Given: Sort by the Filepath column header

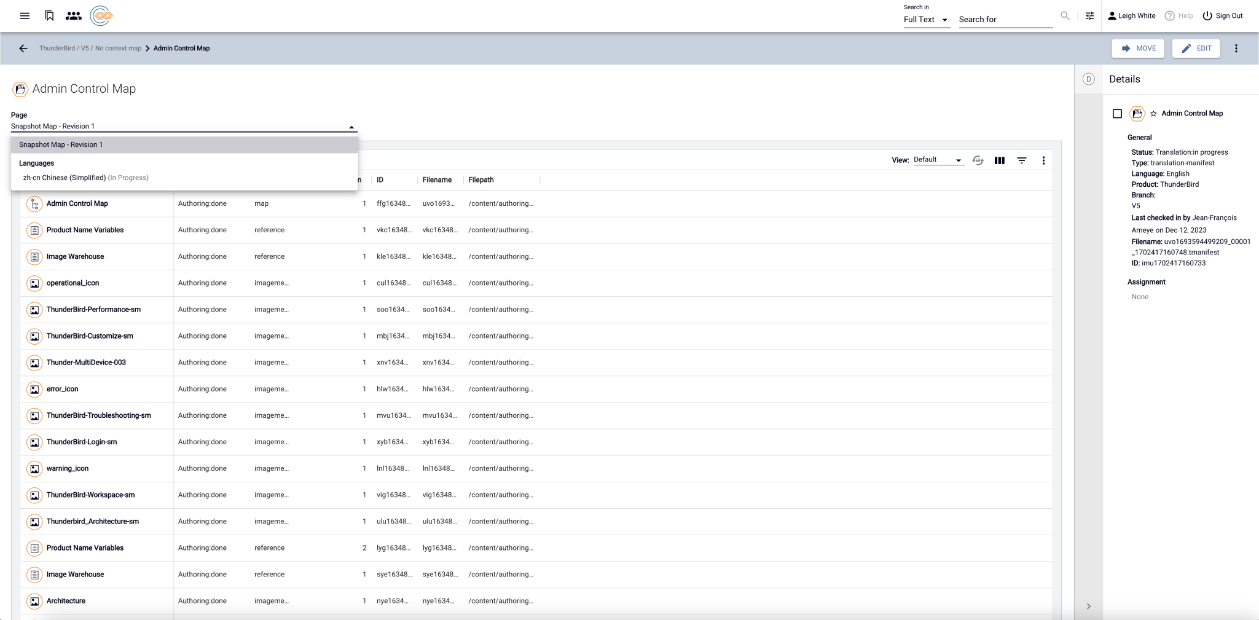Looking at the screenshot, I should pyautogui.click(x=481, y=180).
